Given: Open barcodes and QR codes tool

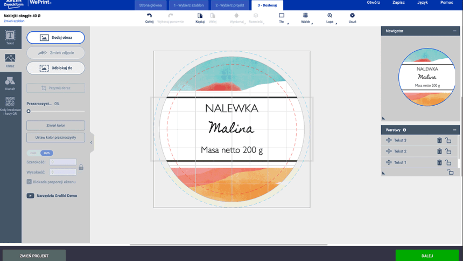Looking at the screenshot, I should coord(10,106).
